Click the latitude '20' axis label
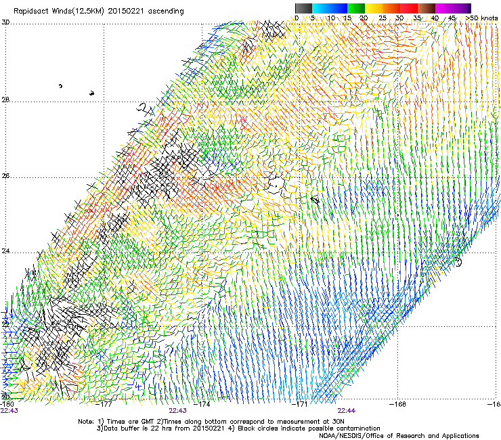The height and width of the screenshot is (440, 501). tap(5, 397)
